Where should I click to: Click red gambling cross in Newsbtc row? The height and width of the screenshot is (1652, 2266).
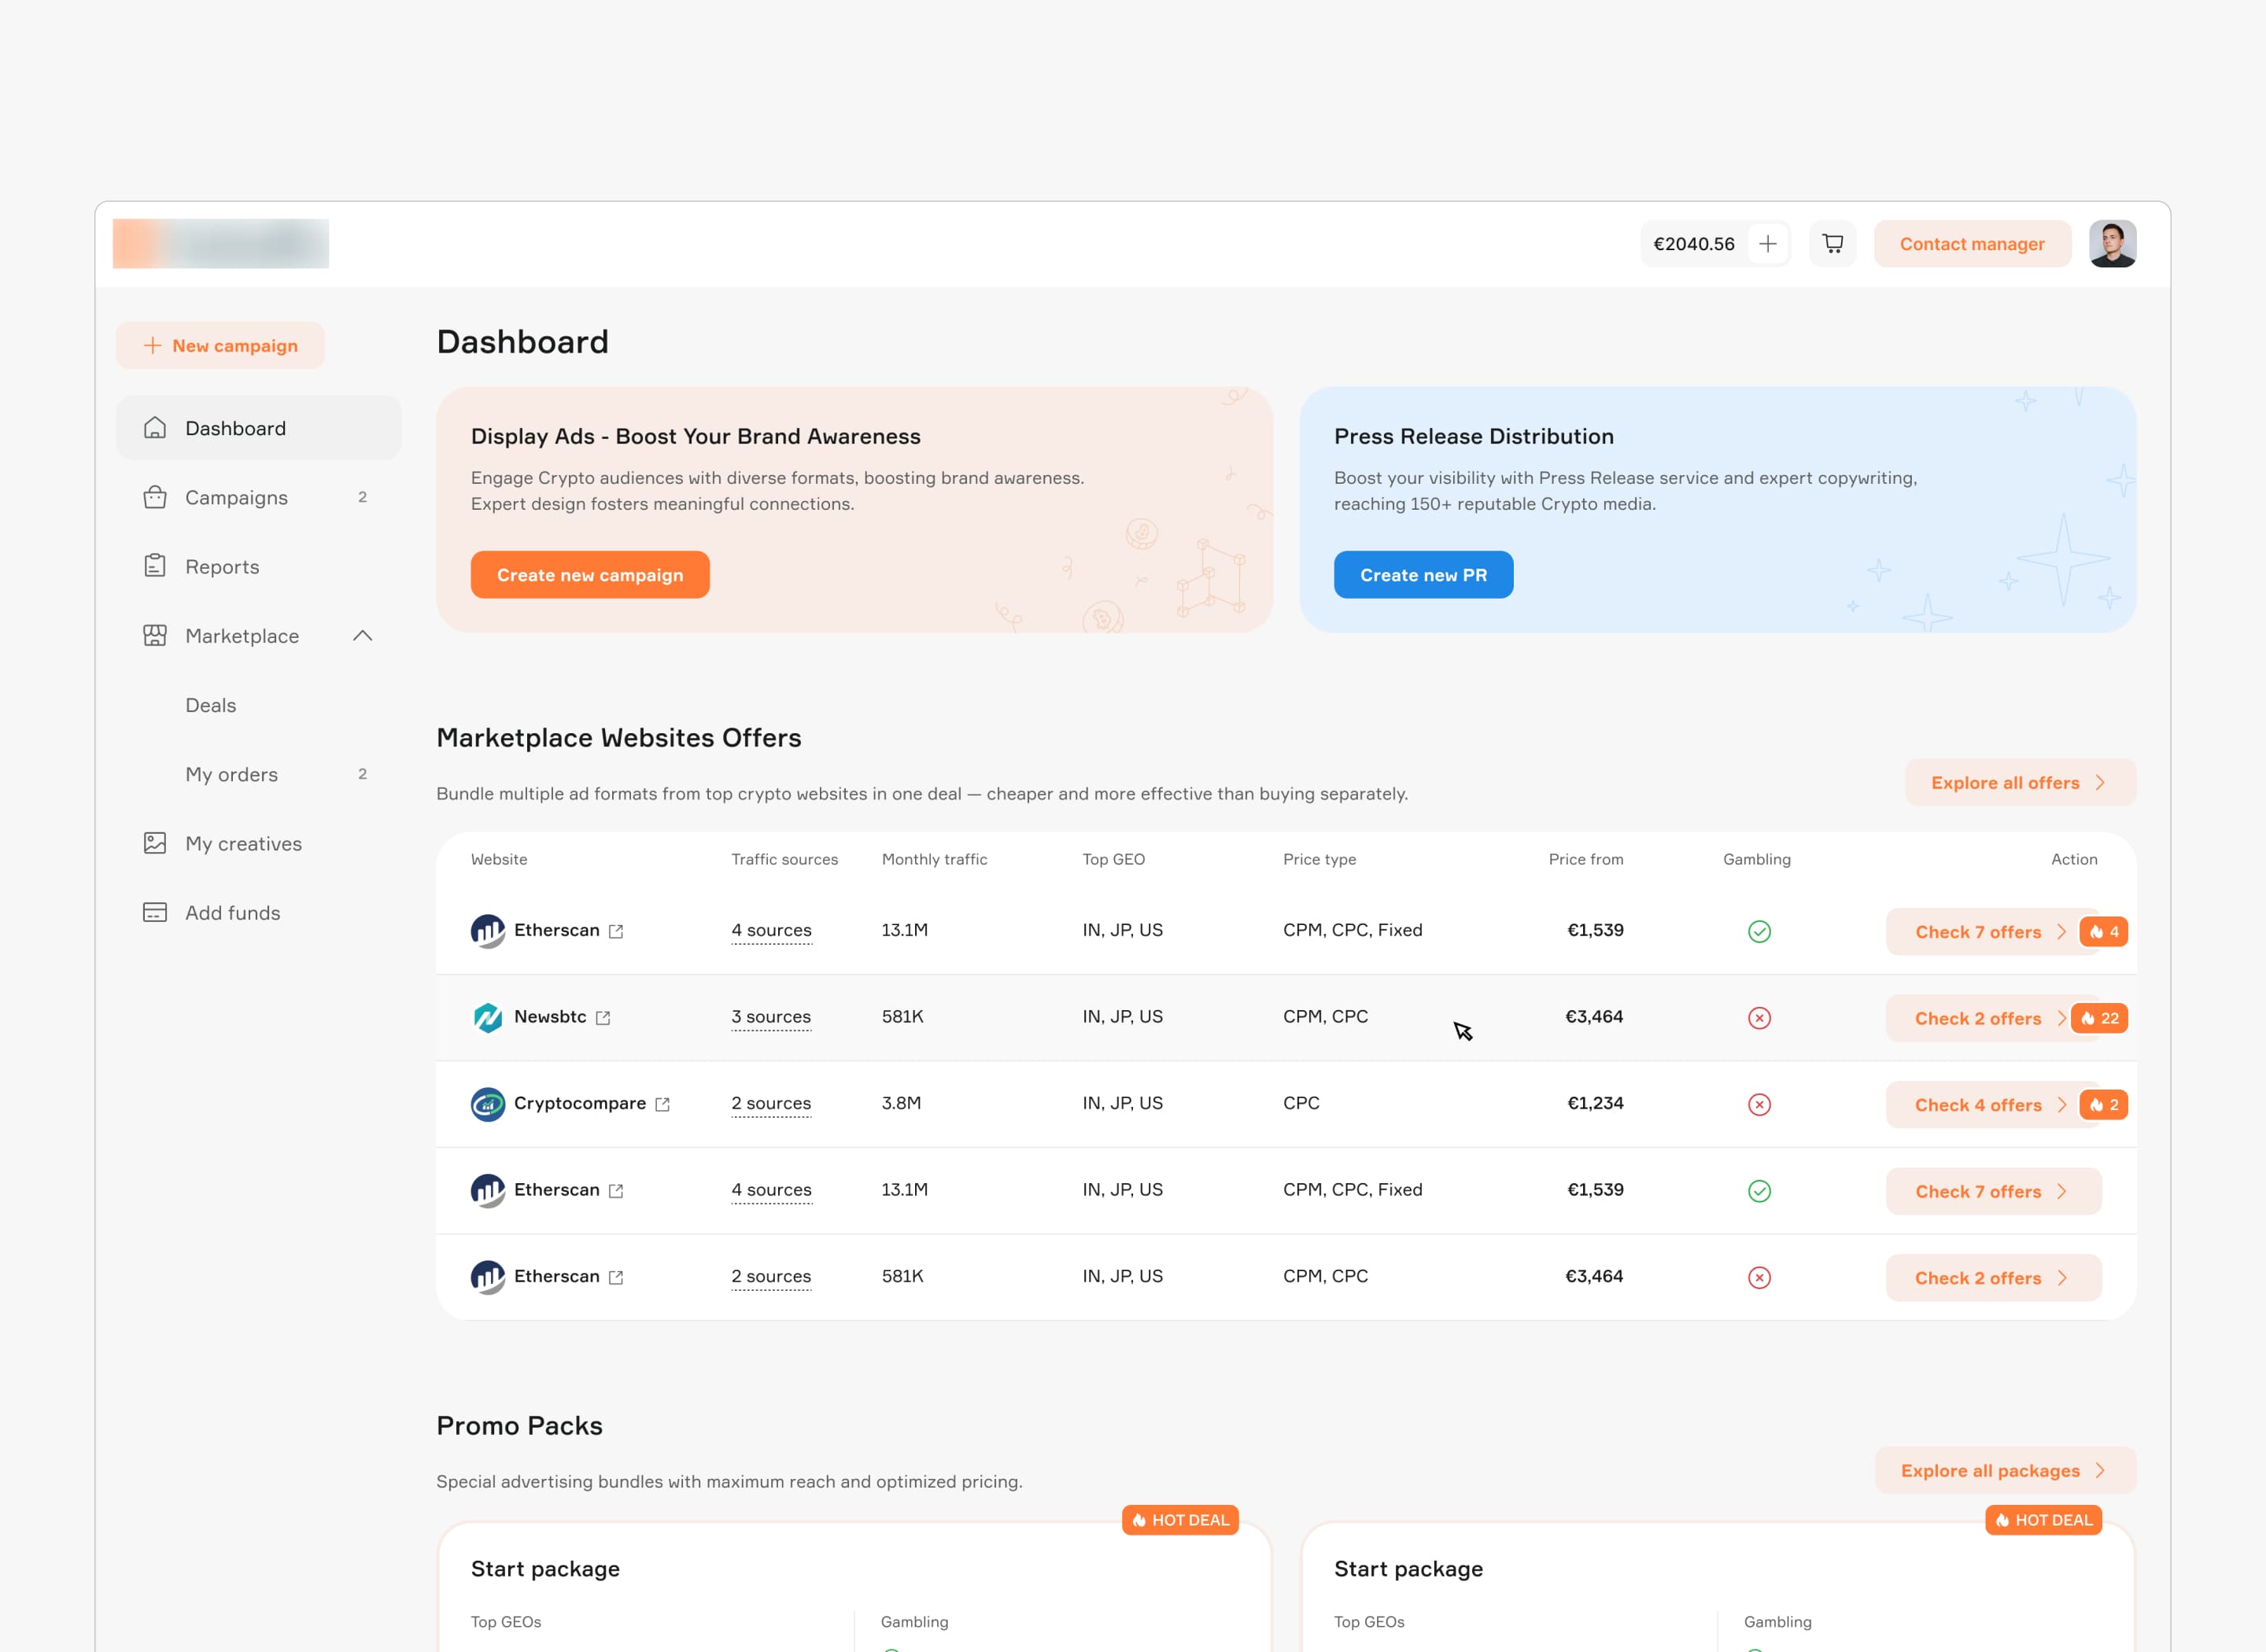pos(1759,1018)
